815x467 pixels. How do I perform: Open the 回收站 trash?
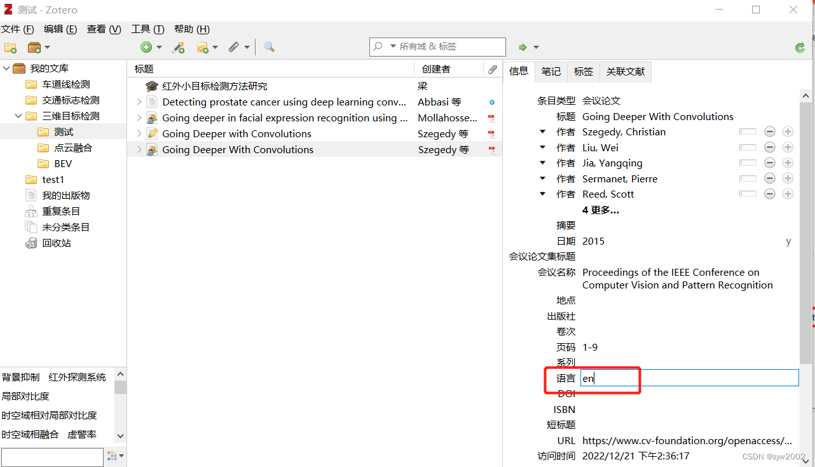click(x=57, y=243)
